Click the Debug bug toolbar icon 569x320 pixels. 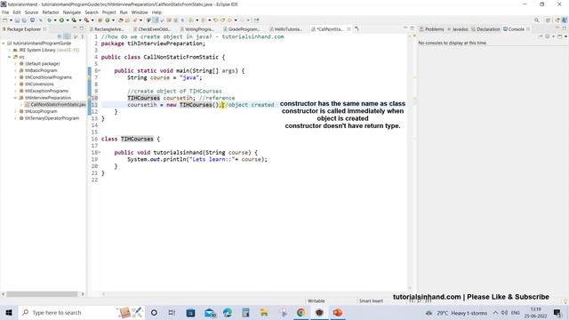tap(50, 20)
